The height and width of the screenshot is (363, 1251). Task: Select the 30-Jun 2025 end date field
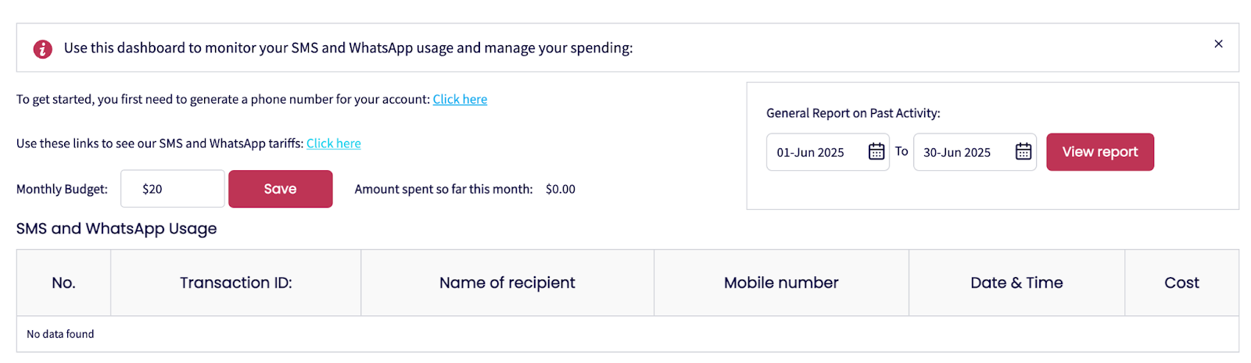tap(957, 152)
